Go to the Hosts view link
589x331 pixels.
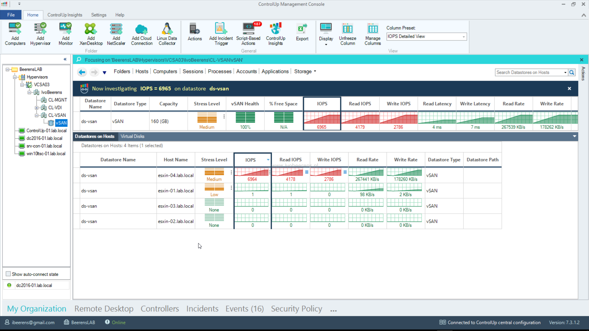(x=142, y=71)
